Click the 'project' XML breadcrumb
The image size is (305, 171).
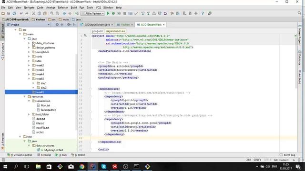pos(97,31)
